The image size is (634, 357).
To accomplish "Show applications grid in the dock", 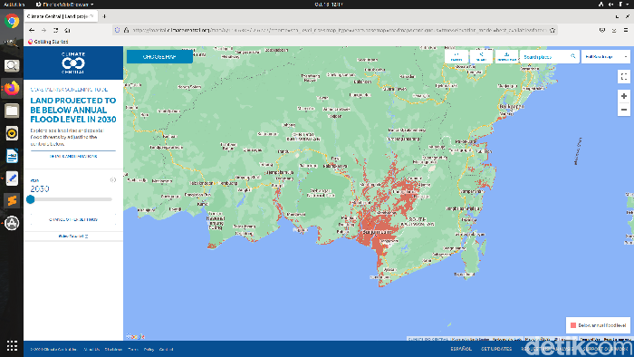I will (x=12, y=346).
